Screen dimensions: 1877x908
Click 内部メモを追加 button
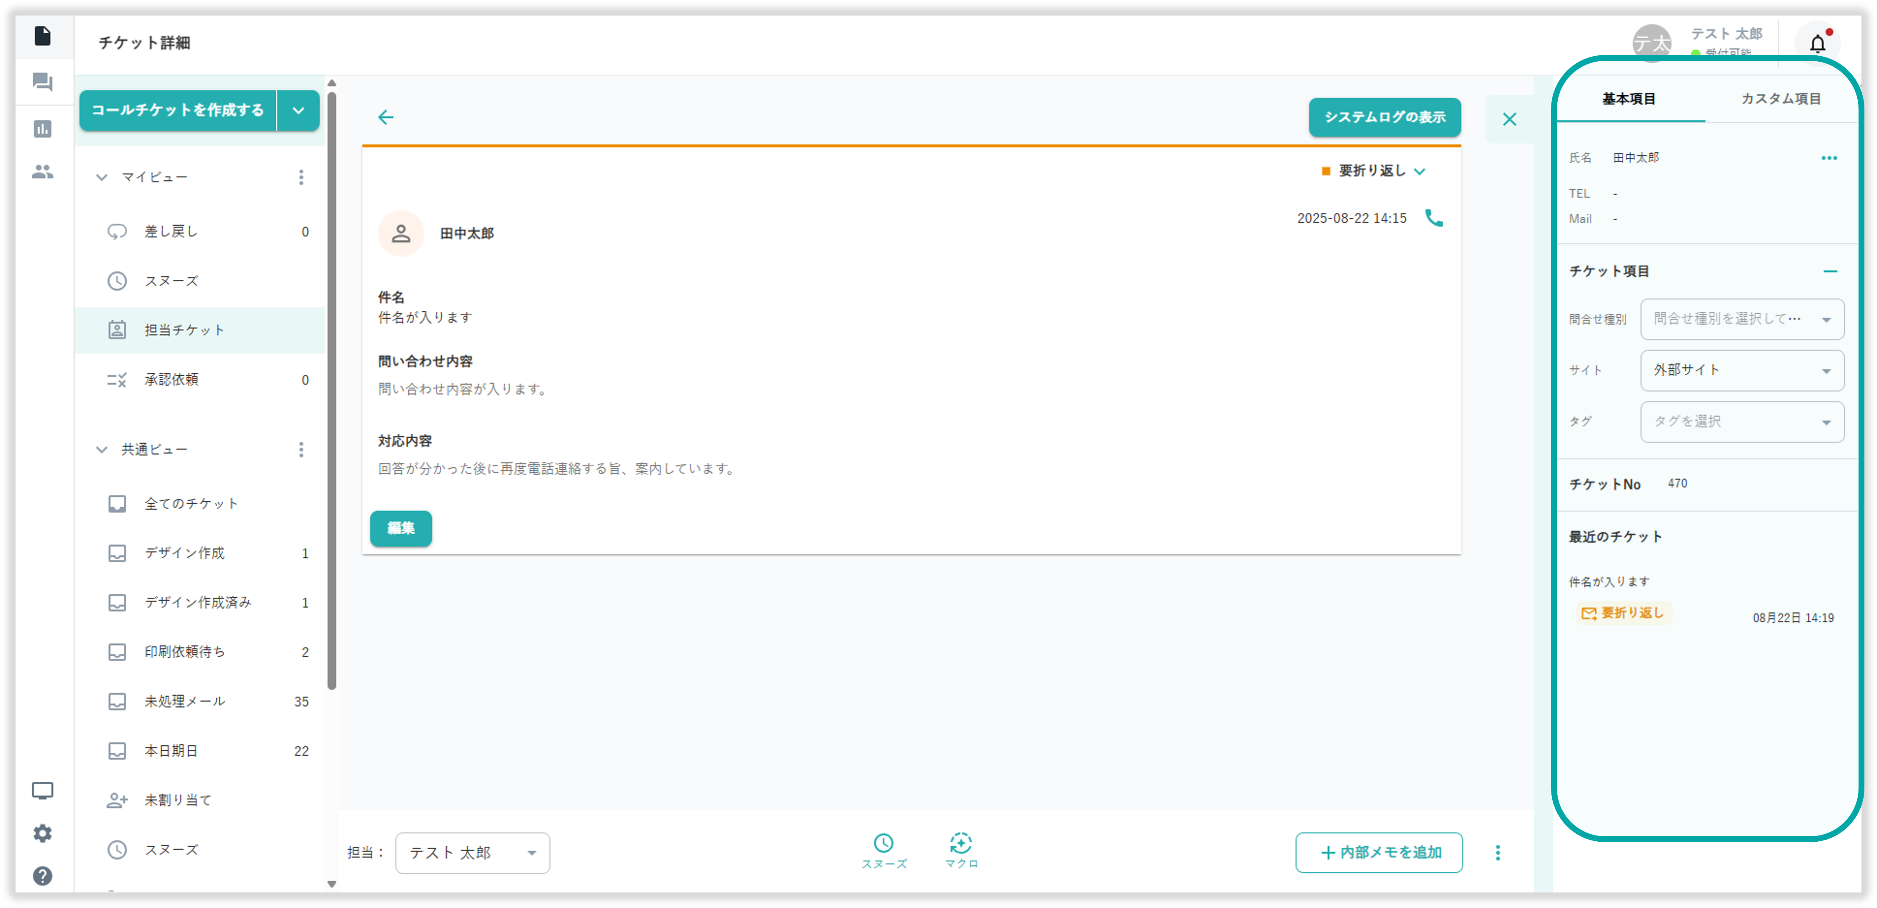click(1379, 853)
